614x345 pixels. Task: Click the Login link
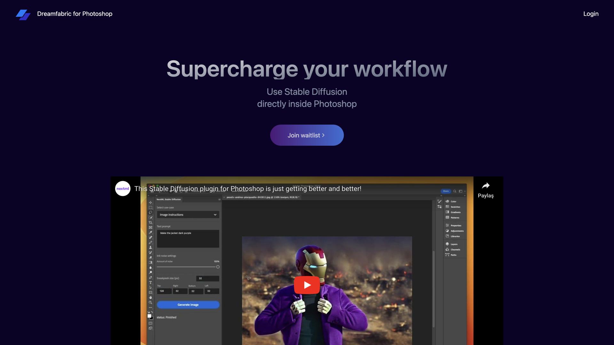click(x=591, y=14)
